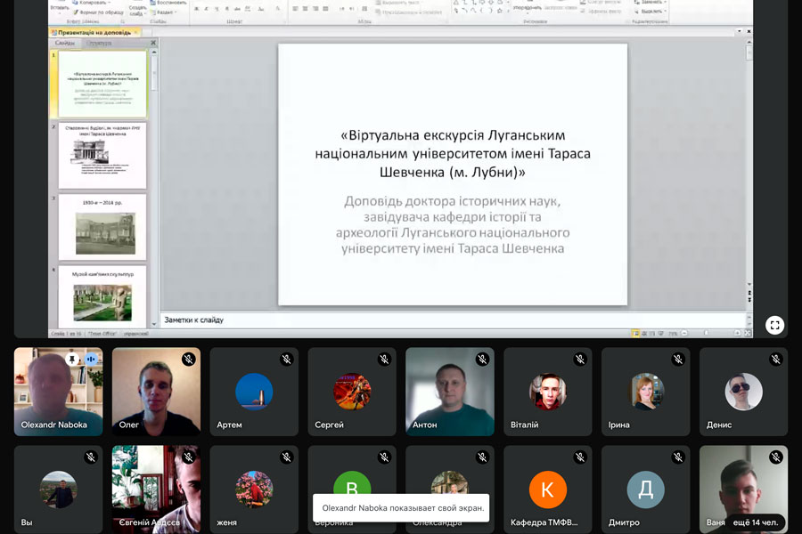Click the muted mic icon on Олег's tile
Viewport: 802px width, 534px height.
pyautogui.click(x=188, y=360)
